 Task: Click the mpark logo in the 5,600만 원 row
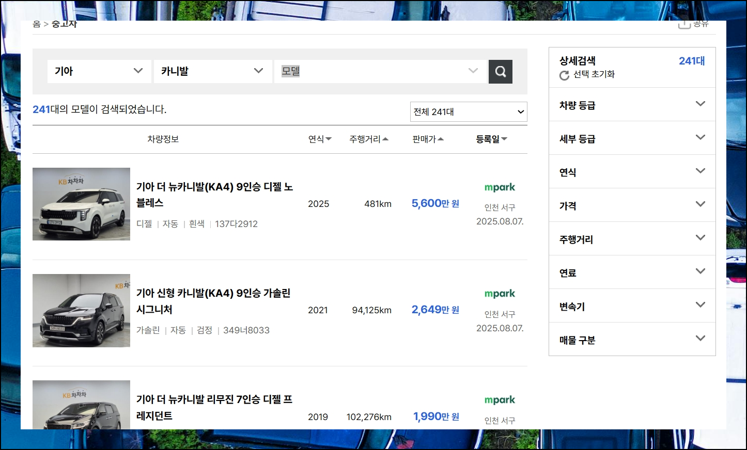[500, 187]
